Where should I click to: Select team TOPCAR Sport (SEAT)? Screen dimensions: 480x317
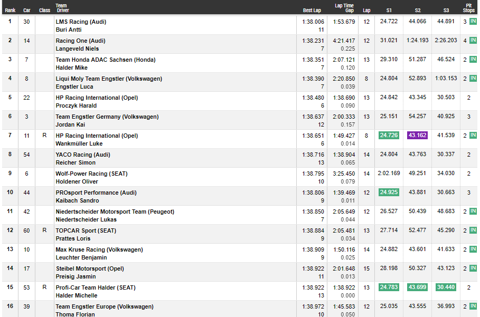click(86, 230)
